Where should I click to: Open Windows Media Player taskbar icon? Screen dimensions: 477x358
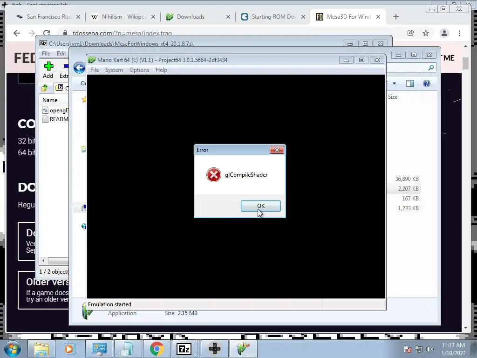69,349
